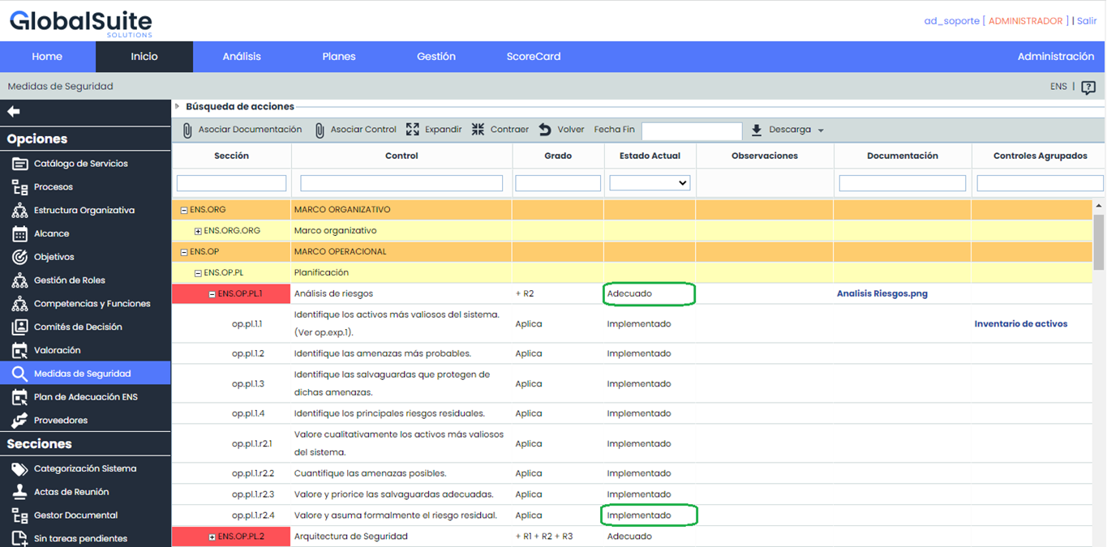Click the Contraer toolbar icon
1107x547 pixels.
click(x=478, y=130)
